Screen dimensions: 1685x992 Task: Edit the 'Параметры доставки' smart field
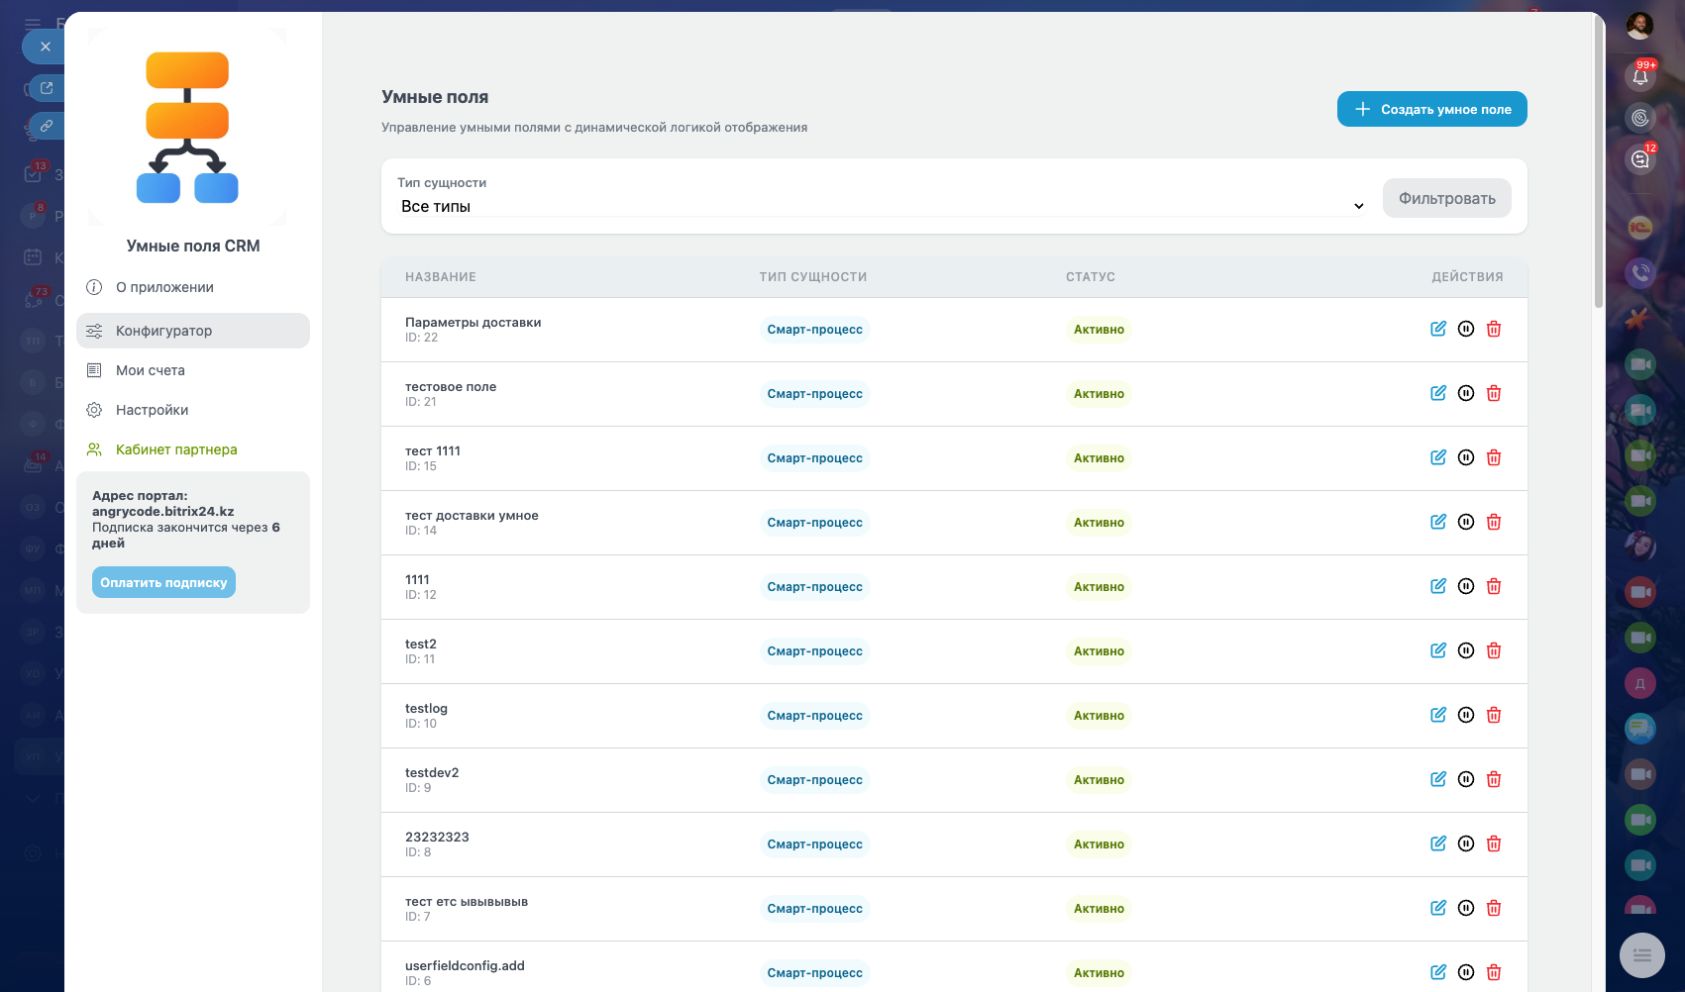pos(1437,329)
